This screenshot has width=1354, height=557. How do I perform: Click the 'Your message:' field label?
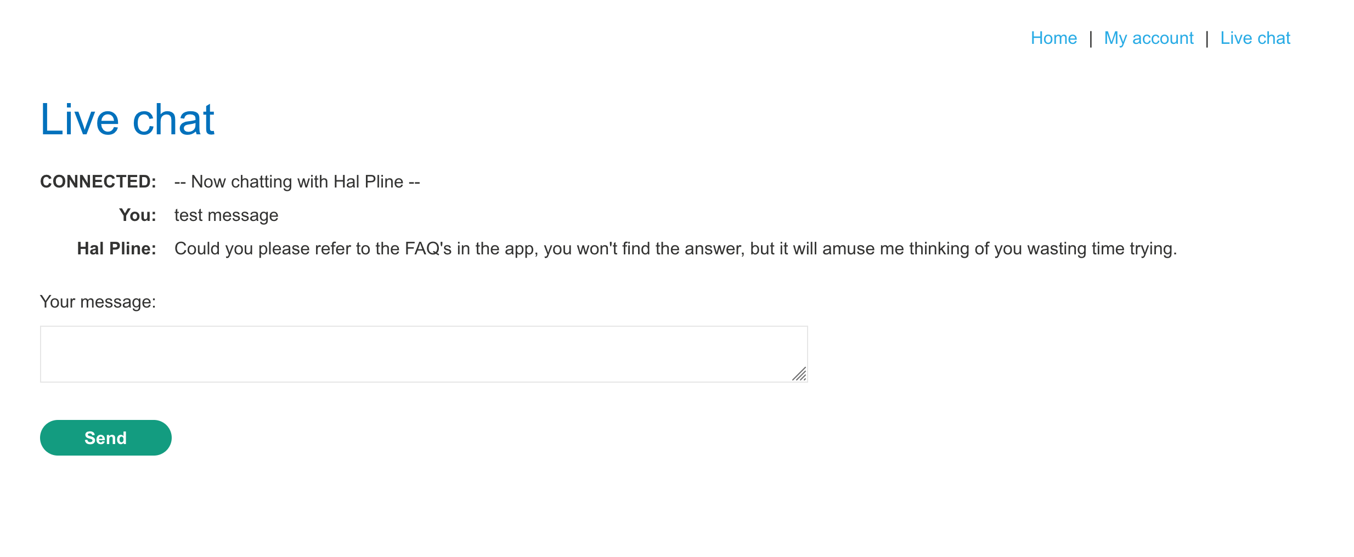point(98,302)
